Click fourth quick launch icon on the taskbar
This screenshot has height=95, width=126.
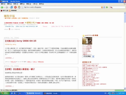pyautogui.click(x=20, y=93)
